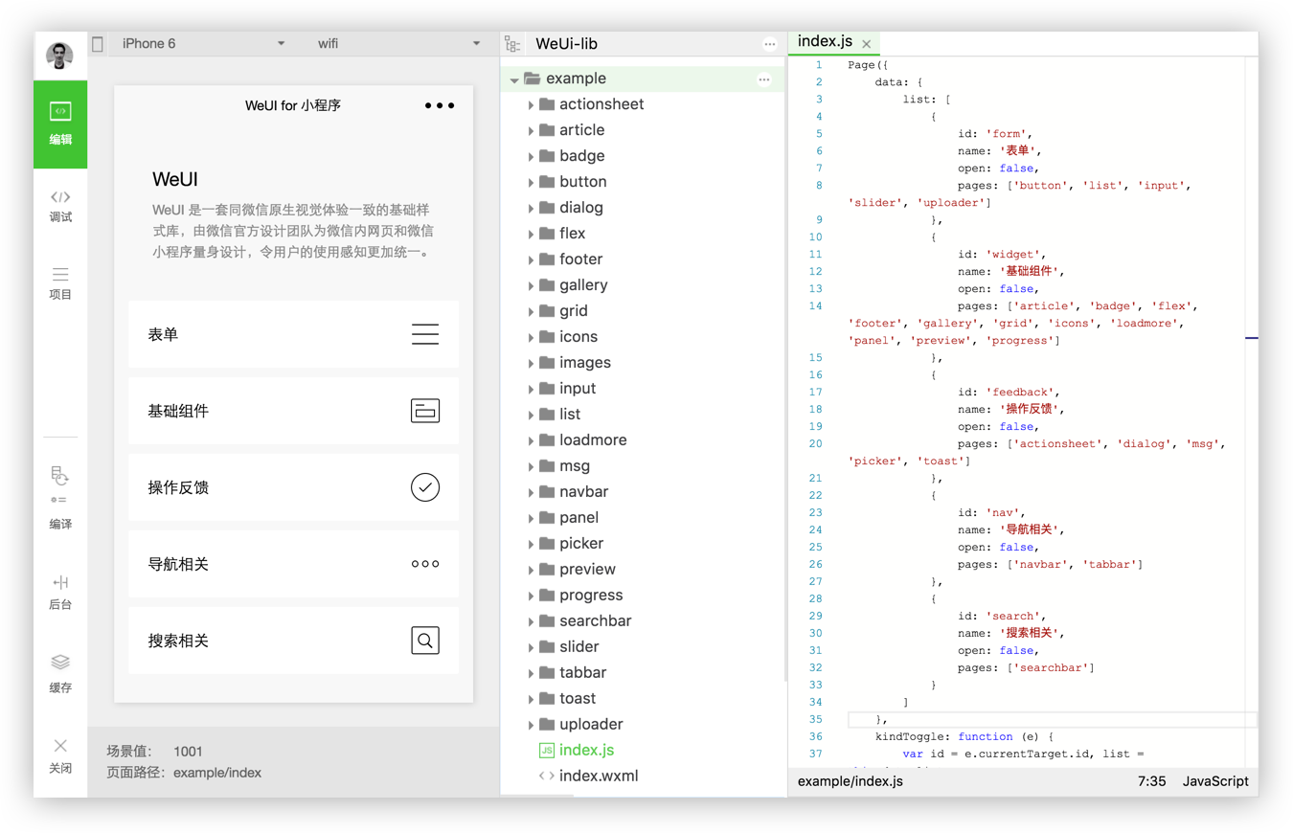Viewport: 1293px width, 833px height.
Task: Open index.js in the file tree
Action: pyautogui.click(x=642, y=751)
